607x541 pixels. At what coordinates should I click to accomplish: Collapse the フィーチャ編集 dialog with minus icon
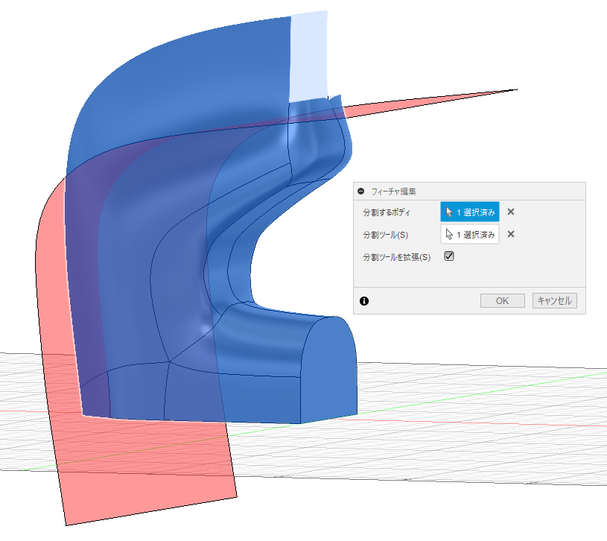tap(361, 192)
